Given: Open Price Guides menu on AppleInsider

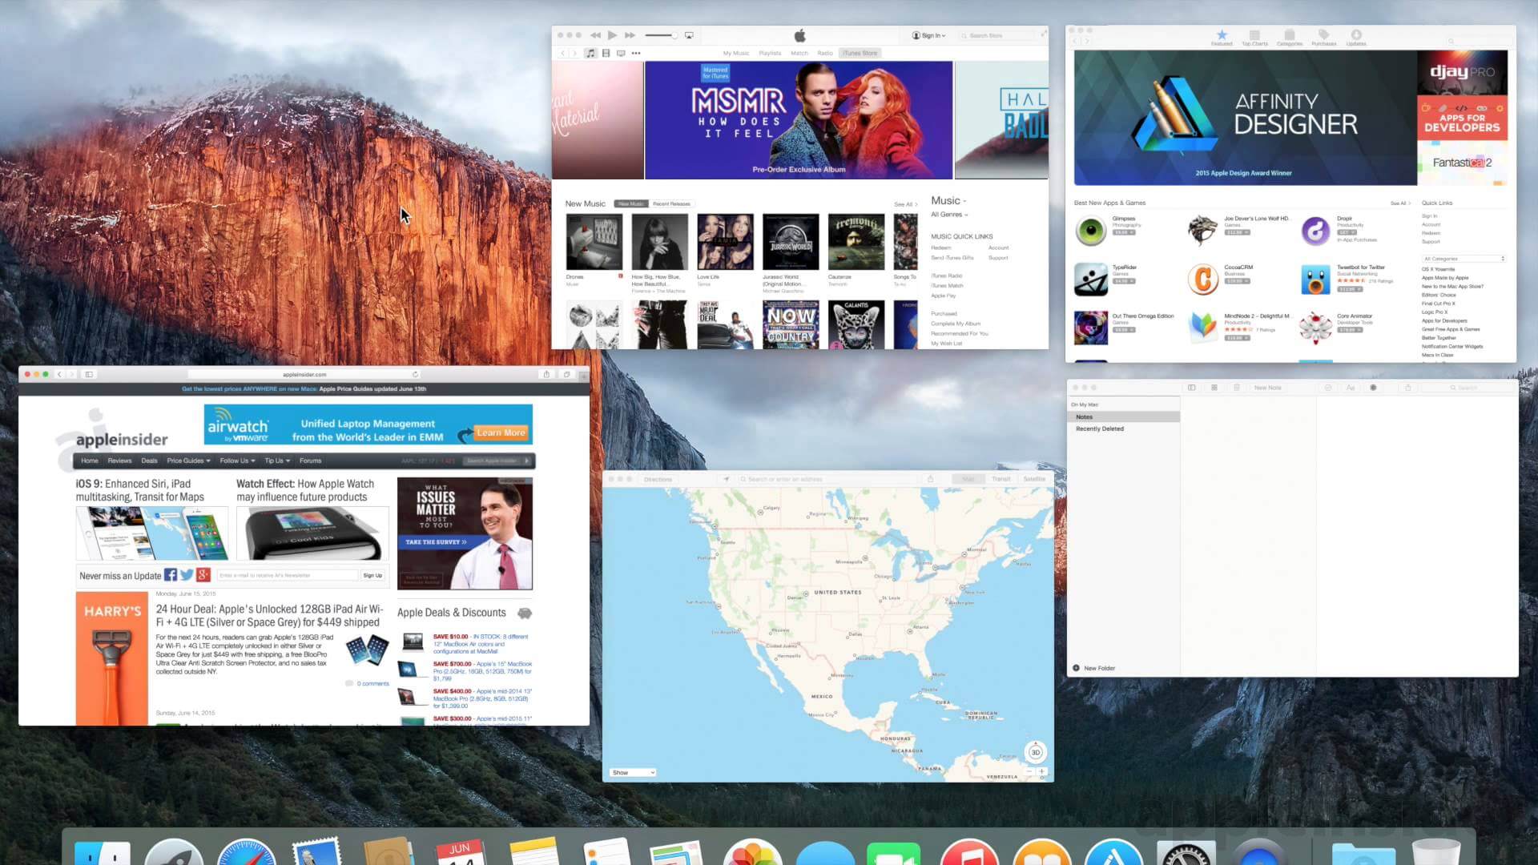Looking at the screenshot, I should pyautogui.click(x=188, y=461).
